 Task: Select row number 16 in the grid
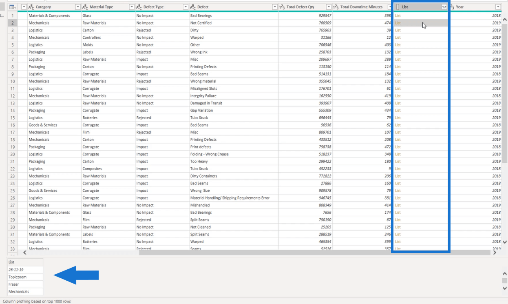pyautogui.click(x=13, y=125)
